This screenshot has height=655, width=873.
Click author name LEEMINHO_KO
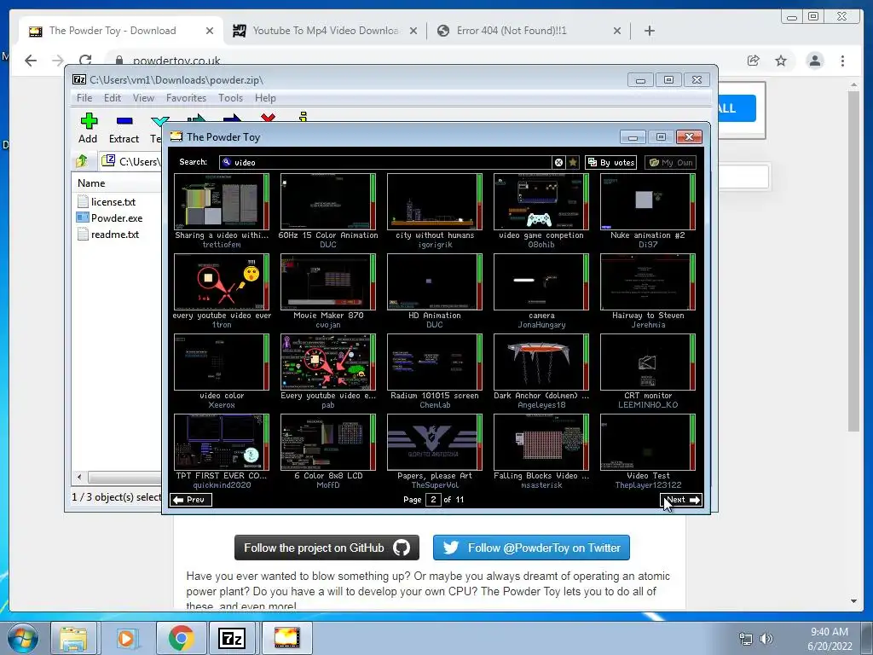point(648,405)
